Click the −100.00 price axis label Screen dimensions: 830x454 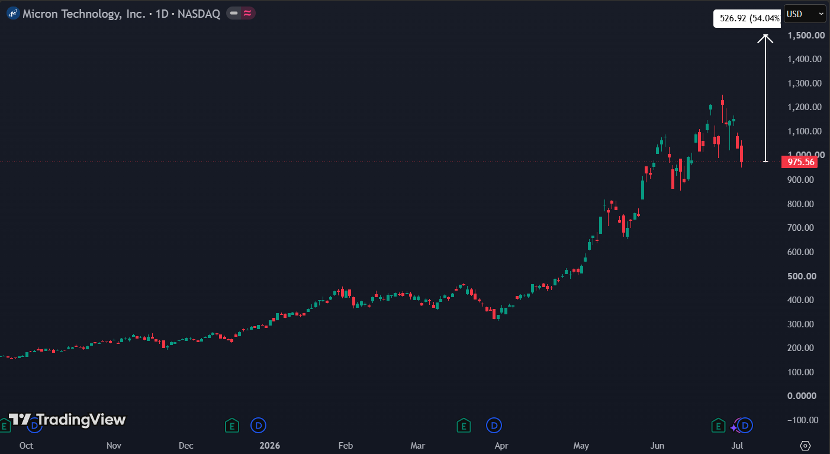coord(803,420)
